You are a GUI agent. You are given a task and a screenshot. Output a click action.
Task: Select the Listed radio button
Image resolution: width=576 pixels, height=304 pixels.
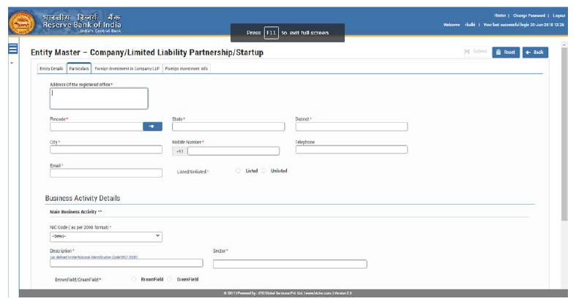tap(238, 171)
